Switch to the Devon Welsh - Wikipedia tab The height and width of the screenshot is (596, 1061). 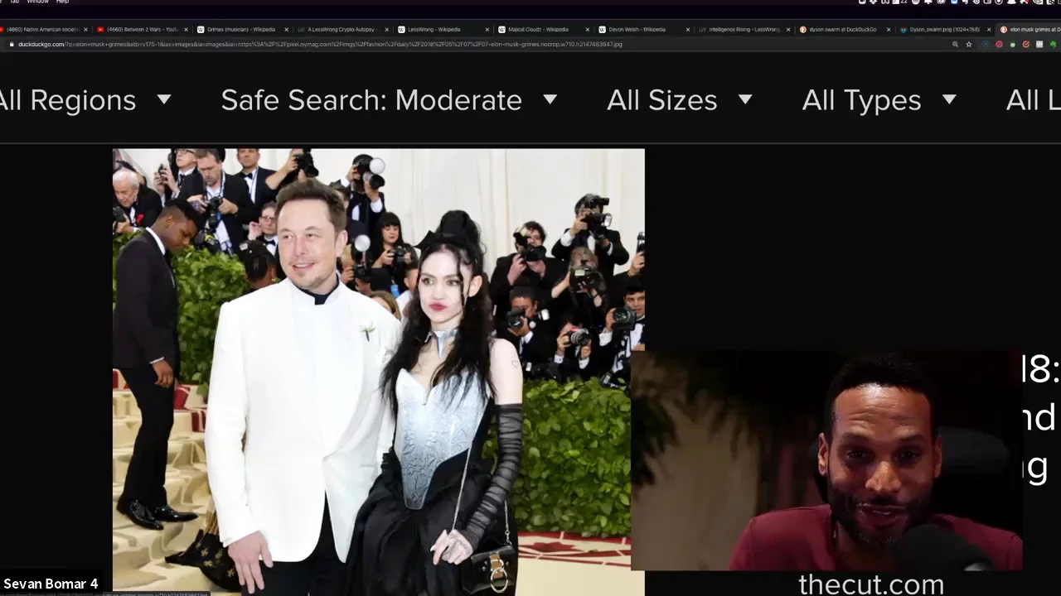tap(637, 30)
